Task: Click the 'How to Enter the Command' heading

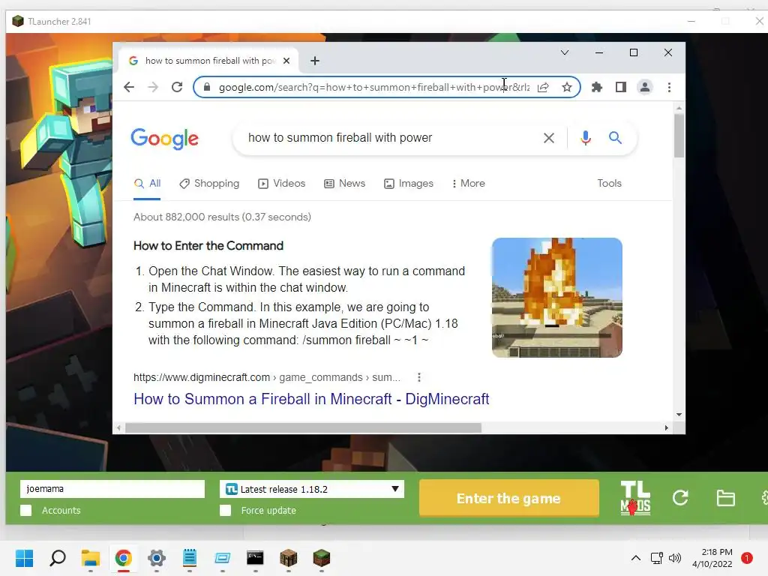Action: click(x=208, y=246)
